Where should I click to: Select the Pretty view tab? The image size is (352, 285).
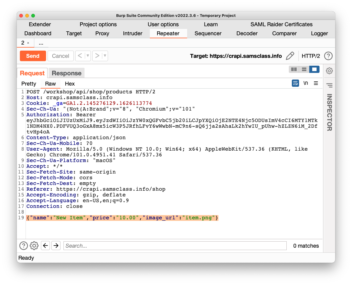[29, 84]
